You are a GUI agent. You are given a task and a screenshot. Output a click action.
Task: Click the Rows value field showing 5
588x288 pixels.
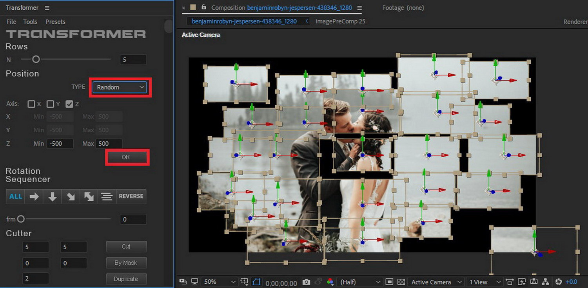tap(133, 60)
